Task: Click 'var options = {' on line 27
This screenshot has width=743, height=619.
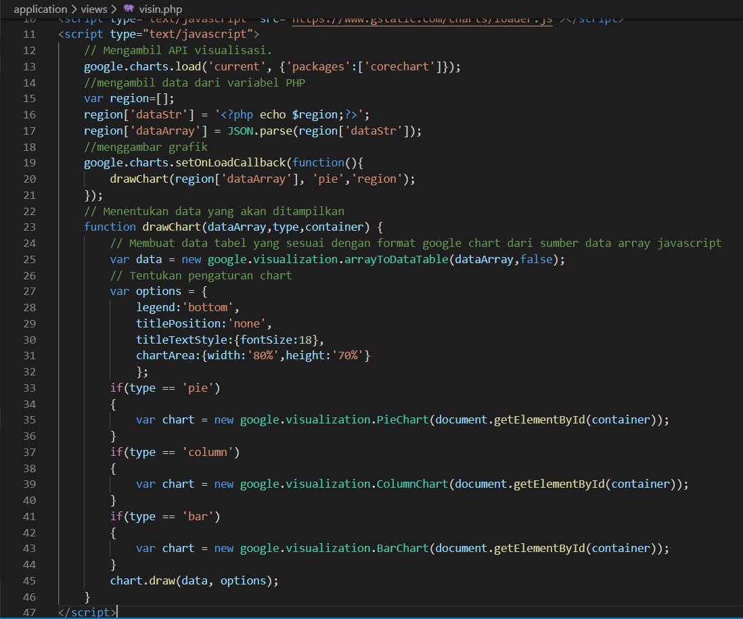Action: pyautogui.click(x=159, y=291)
